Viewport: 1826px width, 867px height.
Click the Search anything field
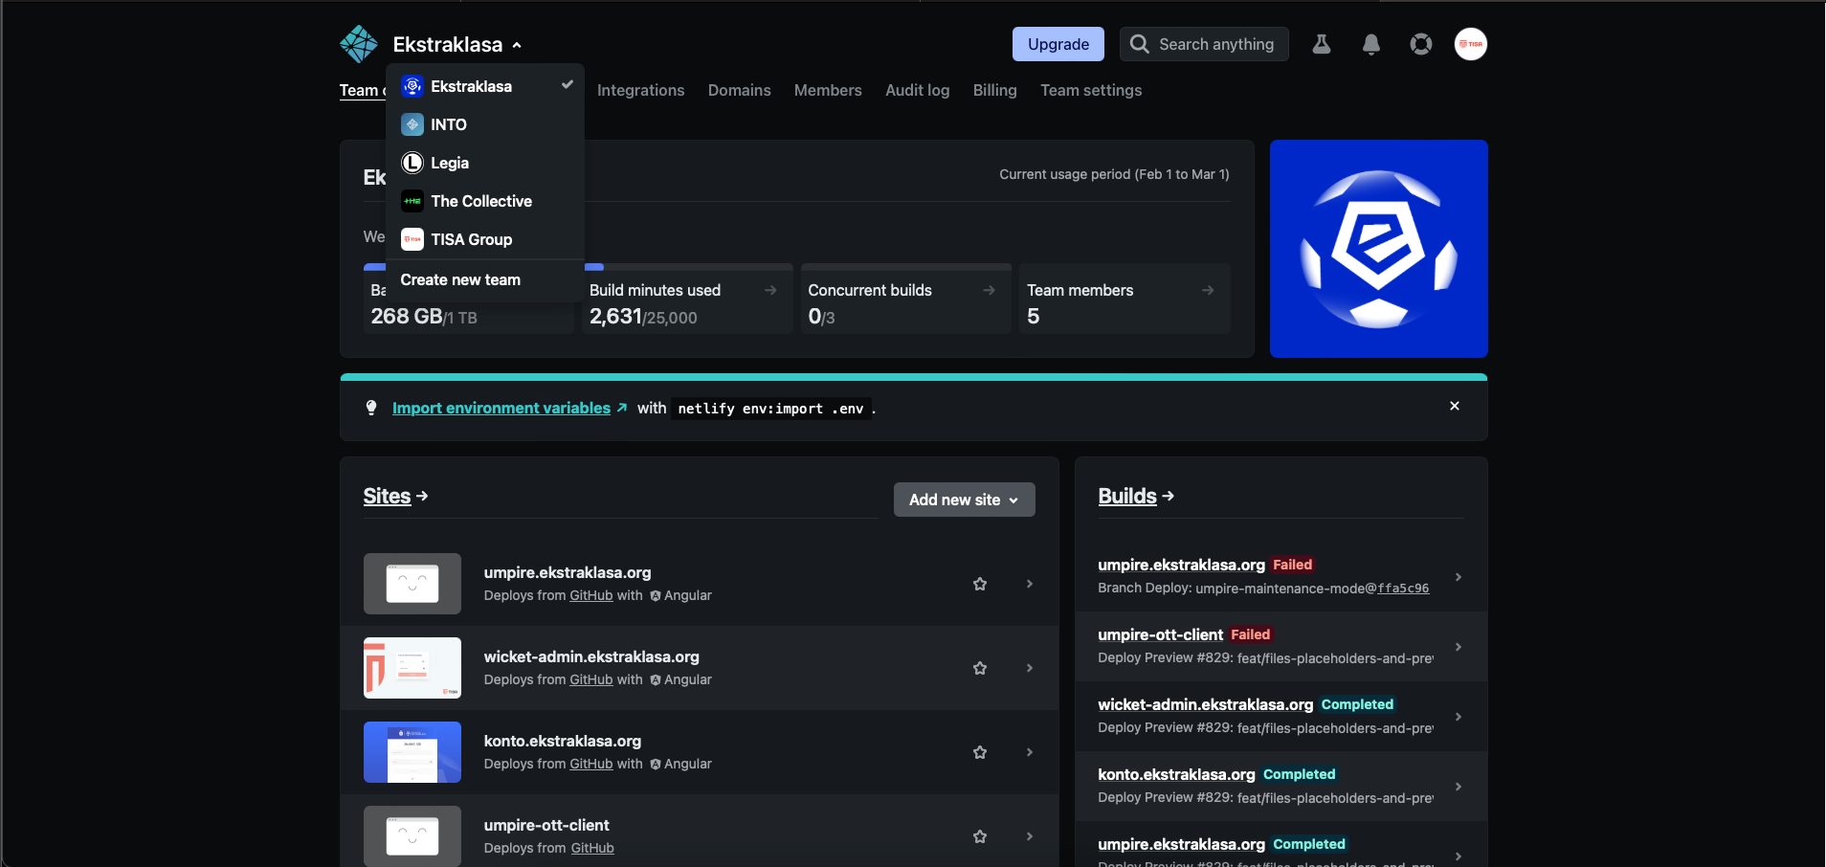1204,44
